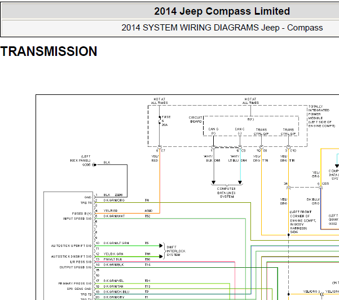Viewport: 339px width, 300px height.
Task: Click the "T13" circuit code
Action: [x=147, y=286]
